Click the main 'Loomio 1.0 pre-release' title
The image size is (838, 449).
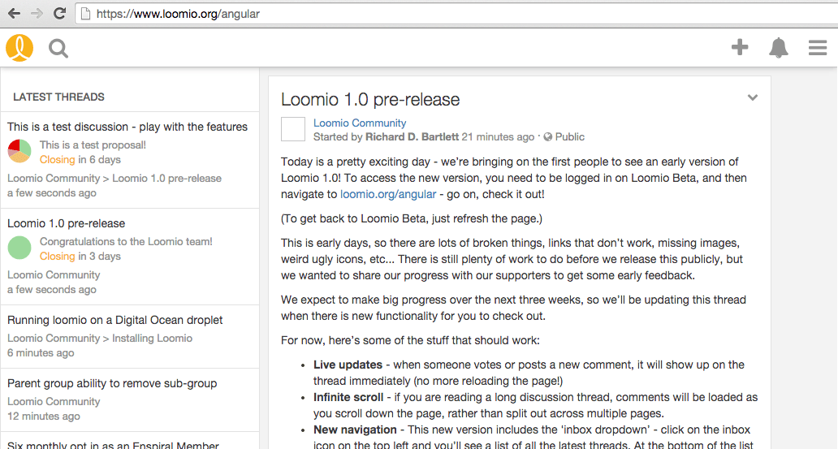pos(370,99)
